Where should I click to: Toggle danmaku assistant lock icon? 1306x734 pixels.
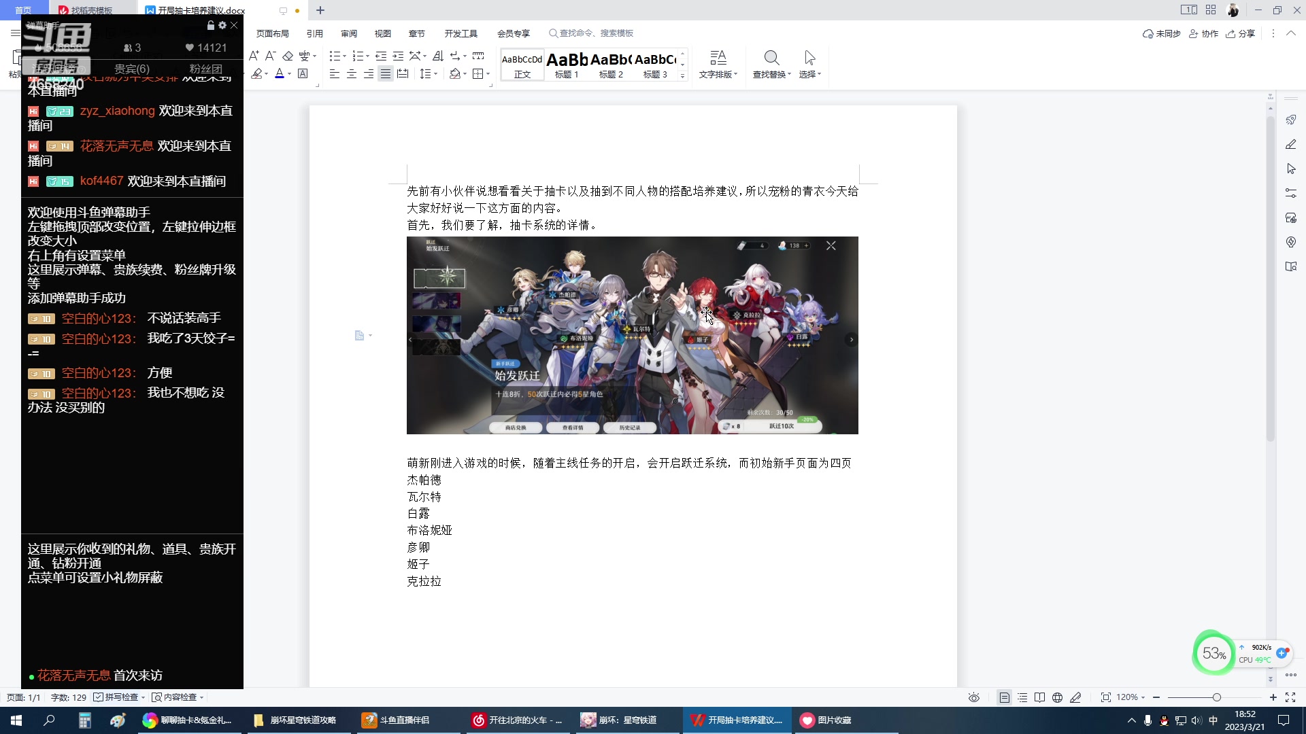coord(211,25)
